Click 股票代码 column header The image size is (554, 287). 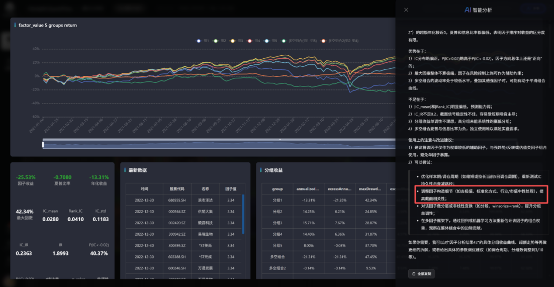(x=176, y=188)
